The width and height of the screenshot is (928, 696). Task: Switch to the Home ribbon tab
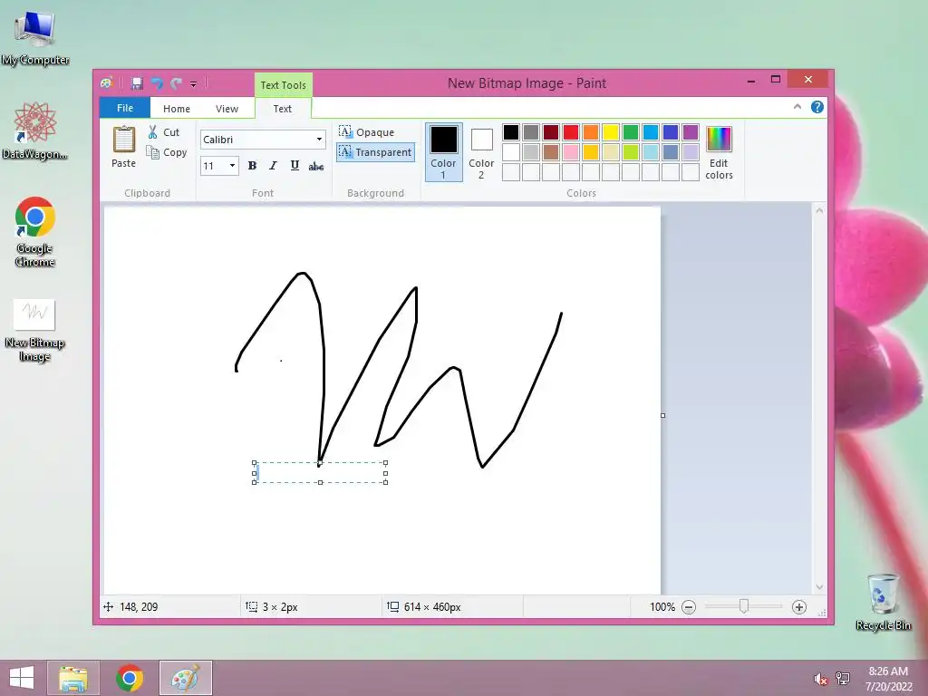tap(177, 109)
